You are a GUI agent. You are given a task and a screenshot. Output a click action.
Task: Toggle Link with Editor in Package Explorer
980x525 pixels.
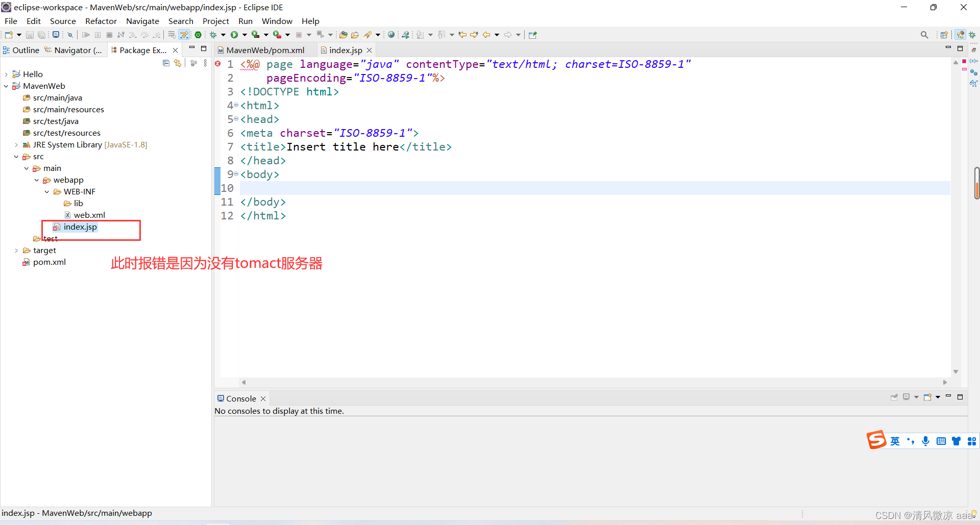[x=178, y=63]
